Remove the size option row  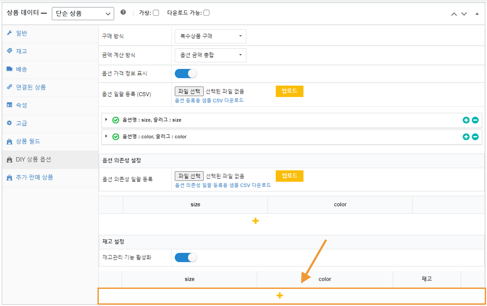click(x=475, y=120)
